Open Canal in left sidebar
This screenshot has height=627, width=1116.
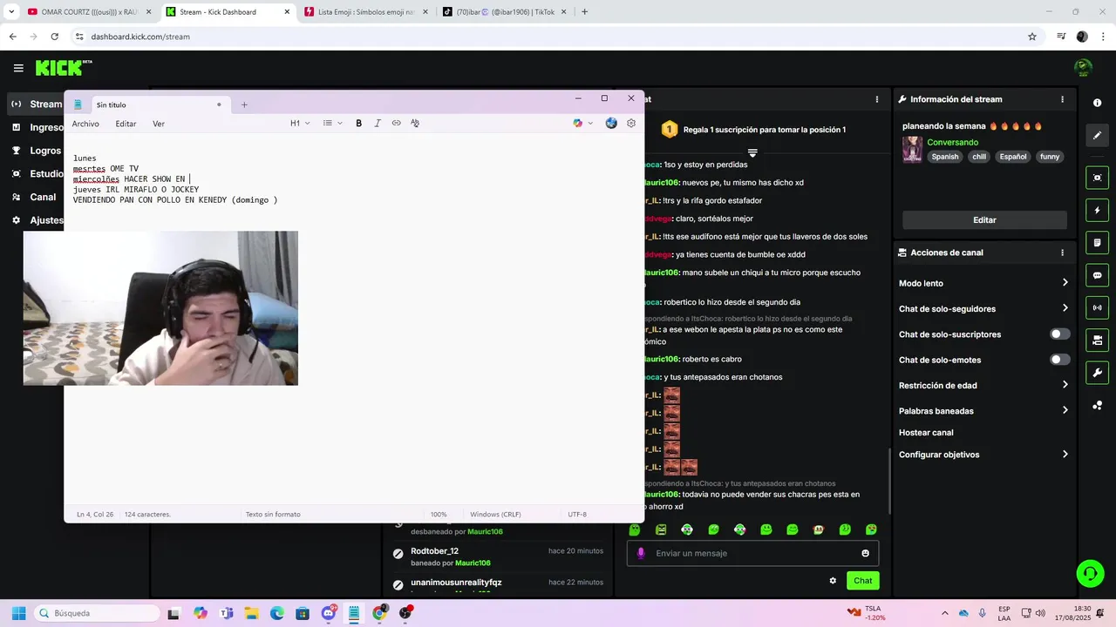(x=35, y=198)
